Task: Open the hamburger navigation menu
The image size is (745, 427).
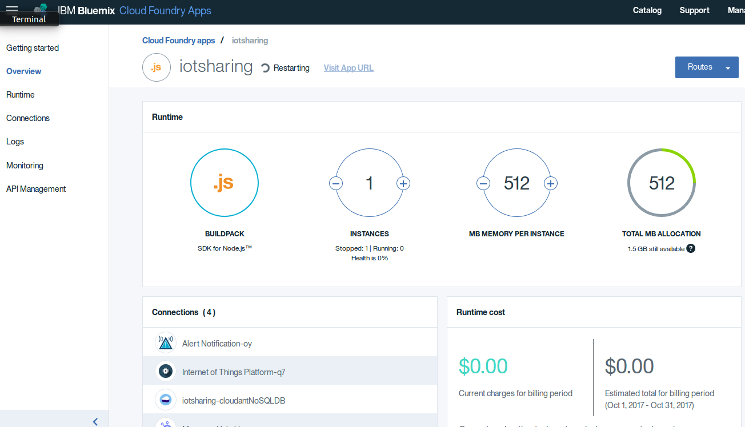Action: click(x=11, y=9)
